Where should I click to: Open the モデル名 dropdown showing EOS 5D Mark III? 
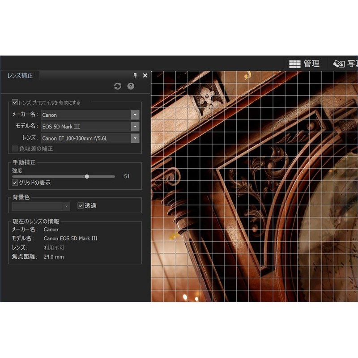pos(135,127)
